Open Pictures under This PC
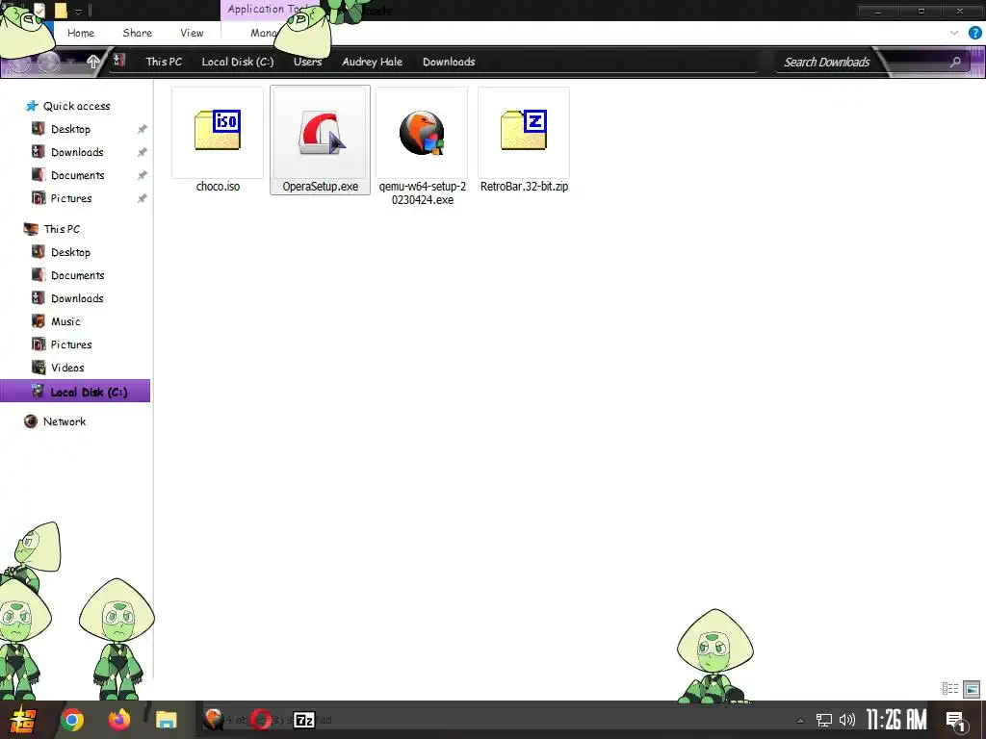 [71, 345]
